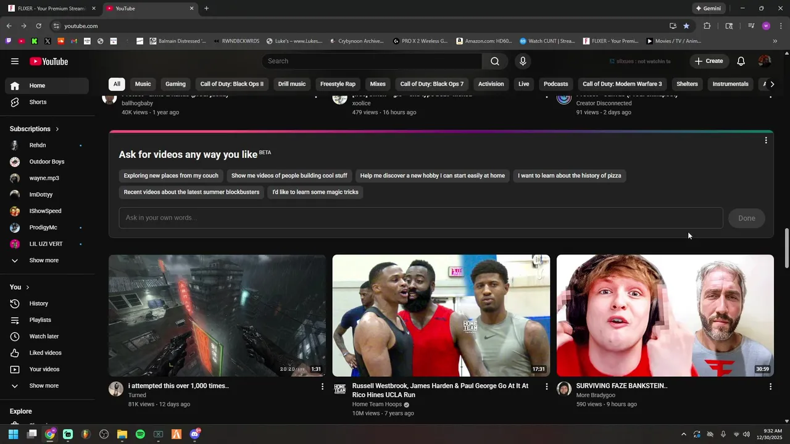
Task: Select the Freestyle Rap category chip
Action: [x=338, y=84]
